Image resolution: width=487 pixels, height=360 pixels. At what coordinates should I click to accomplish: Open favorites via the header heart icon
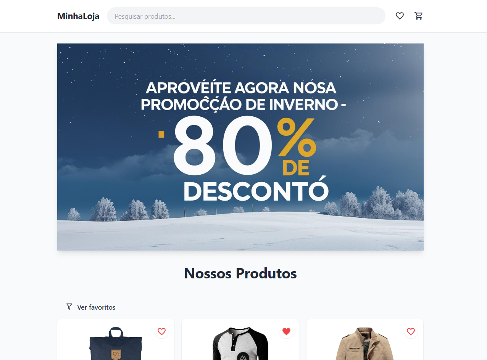400,16
